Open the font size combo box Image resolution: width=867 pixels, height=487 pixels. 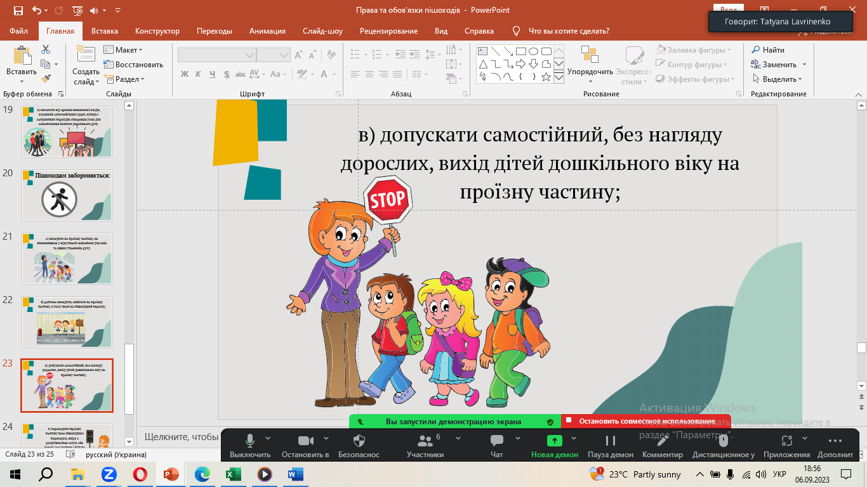click(274, 56)
